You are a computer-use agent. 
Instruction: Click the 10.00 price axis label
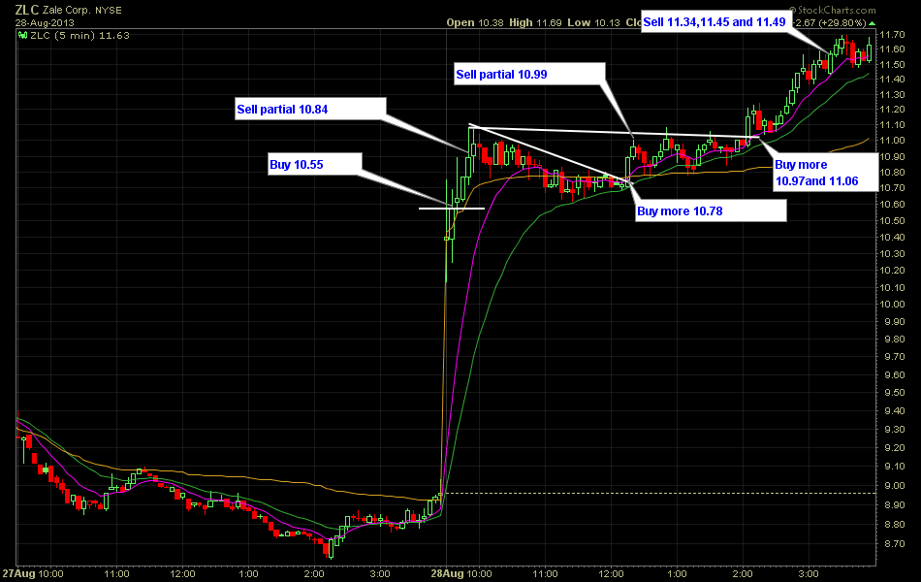point(892,305)
